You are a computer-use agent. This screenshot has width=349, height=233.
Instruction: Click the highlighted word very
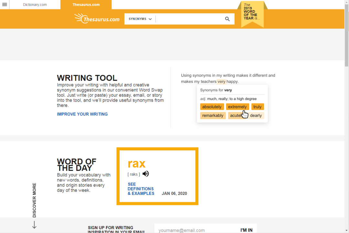[x=221, y=82]
